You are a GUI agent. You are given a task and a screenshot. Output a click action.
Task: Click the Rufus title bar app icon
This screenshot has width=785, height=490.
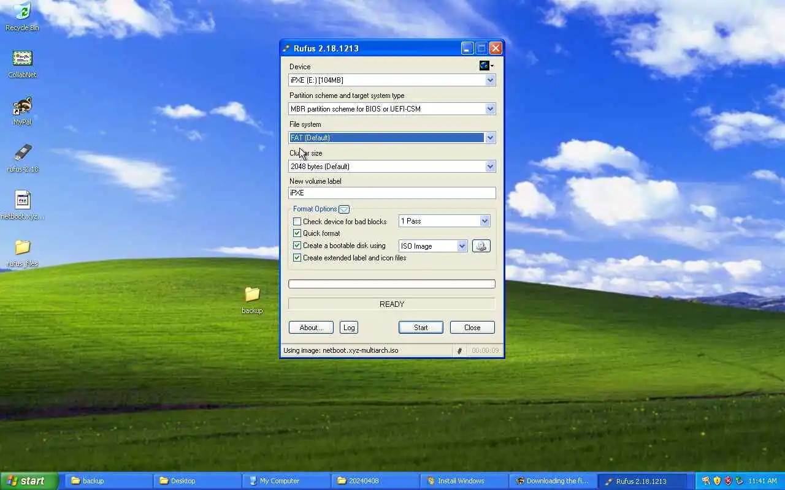[286, 48]
